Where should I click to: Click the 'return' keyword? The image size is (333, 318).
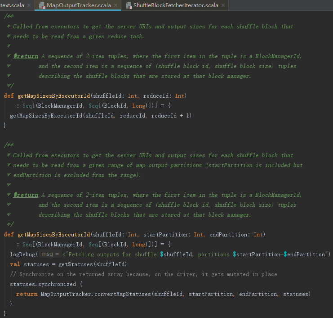tap(27, 294)
